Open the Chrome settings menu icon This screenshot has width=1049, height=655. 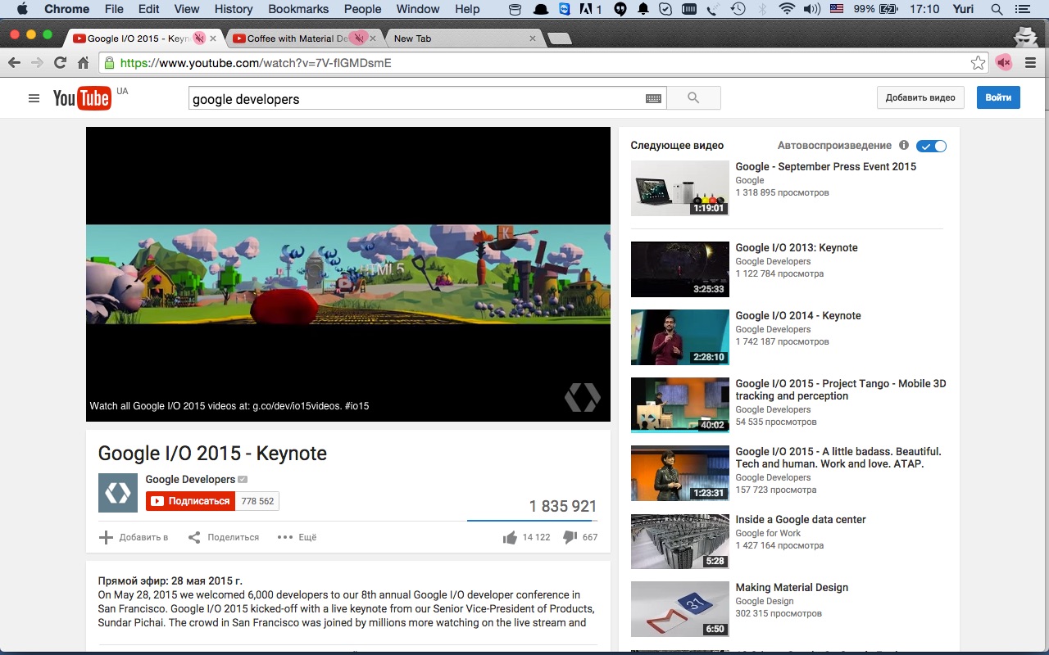pyautogui.click(x=1031, y=63)
